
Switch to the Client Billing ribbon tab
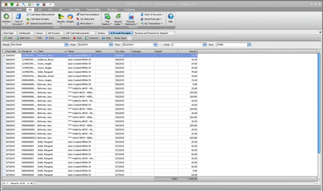pyautogui.click(x=74, y=10)
